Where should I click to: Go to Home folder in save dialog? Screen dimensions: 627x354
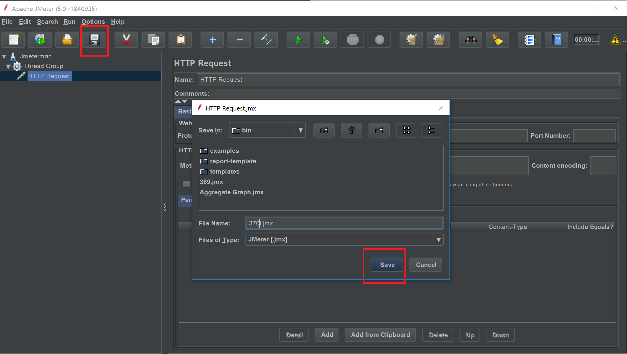point(352,130)
